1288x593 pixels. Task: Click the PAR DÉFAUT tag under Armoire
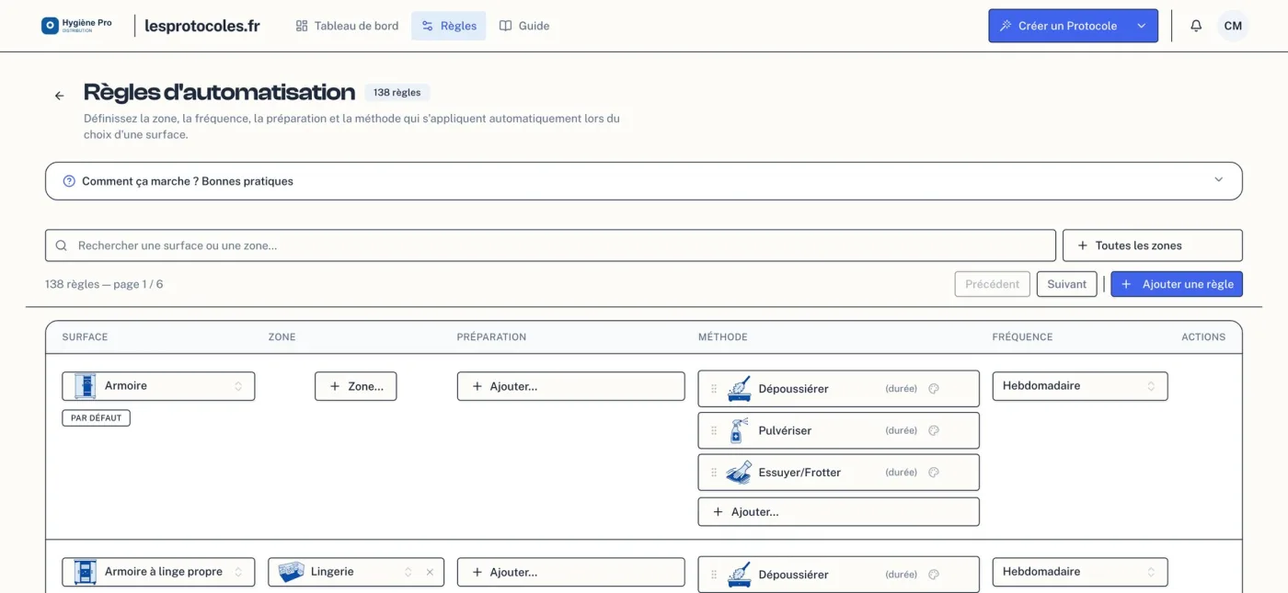[x=97, y=418]
